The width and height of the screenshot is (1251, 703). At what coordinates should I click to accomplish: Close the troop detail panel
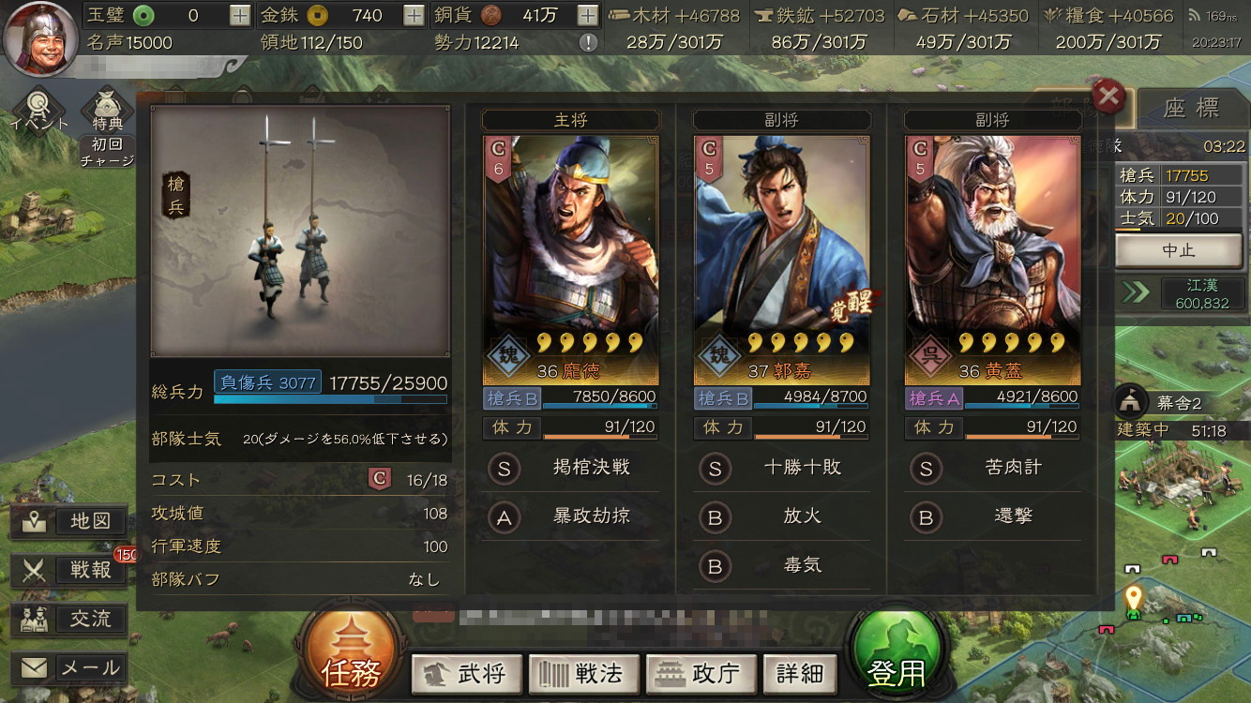point(1109,96)
